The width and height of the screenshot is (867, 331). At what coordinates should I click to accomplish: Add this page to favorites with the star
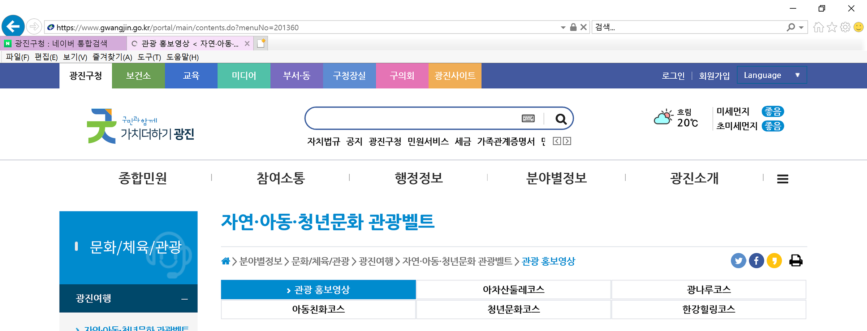831,27
